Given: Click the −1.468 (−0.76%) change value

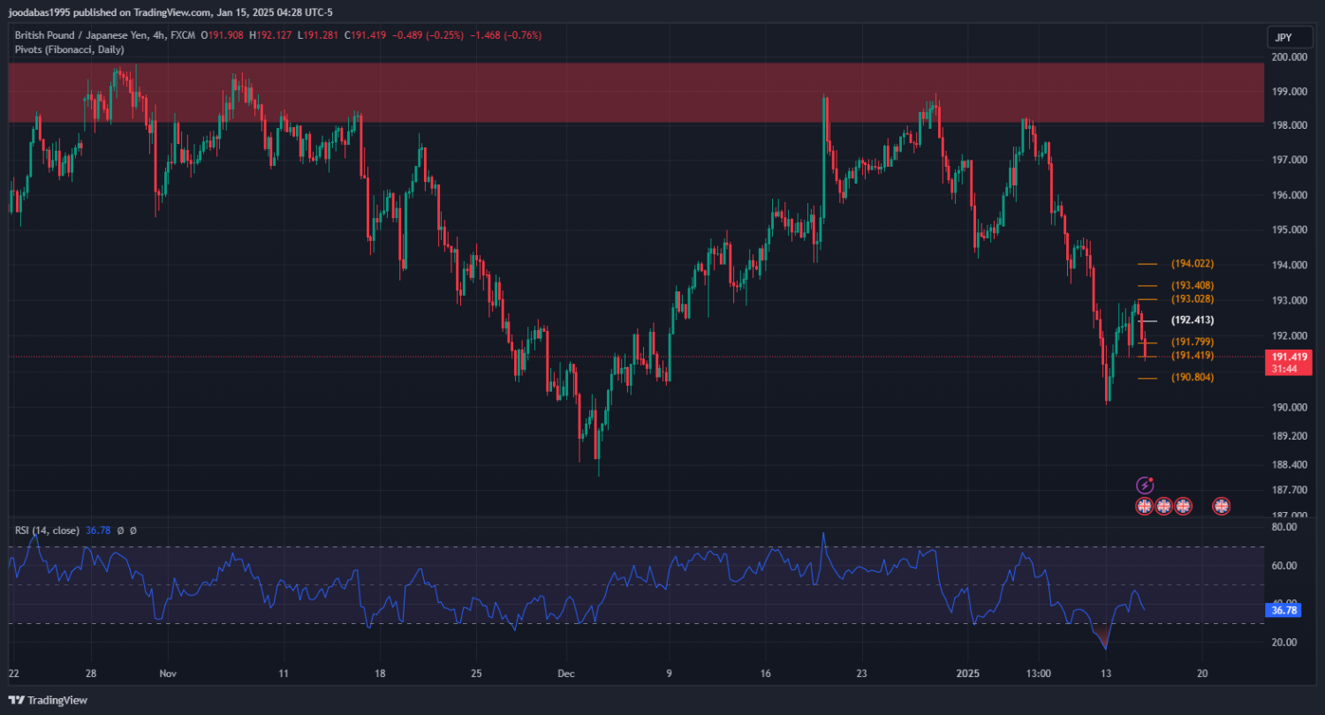Looking at the screenshot, I should click(x=506, y=35).
